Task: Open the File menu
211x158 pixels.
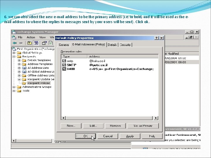Action: click(20, 37)
